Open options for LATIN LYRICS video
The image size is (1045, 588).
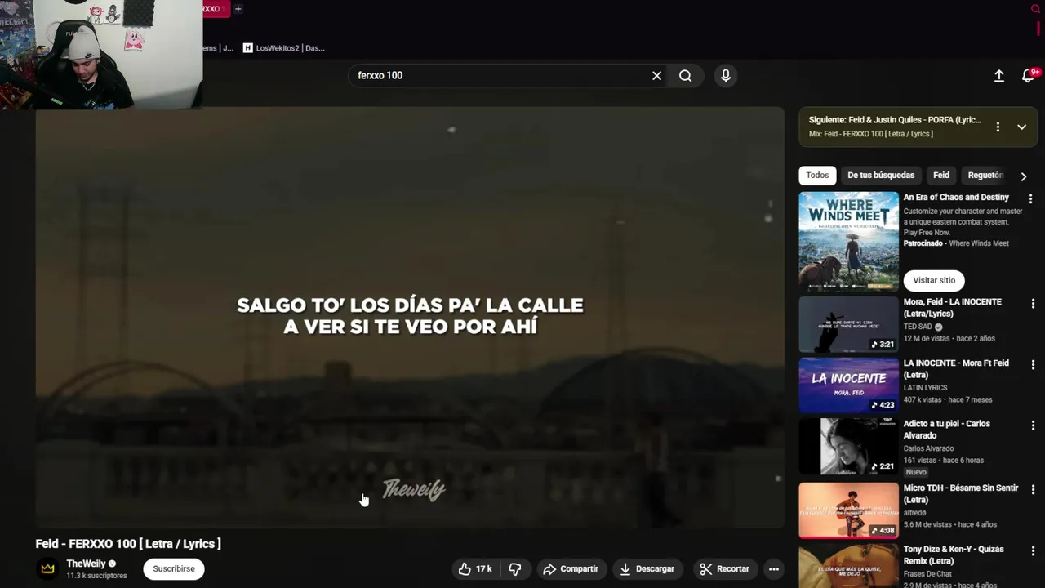pos(1032,364)
